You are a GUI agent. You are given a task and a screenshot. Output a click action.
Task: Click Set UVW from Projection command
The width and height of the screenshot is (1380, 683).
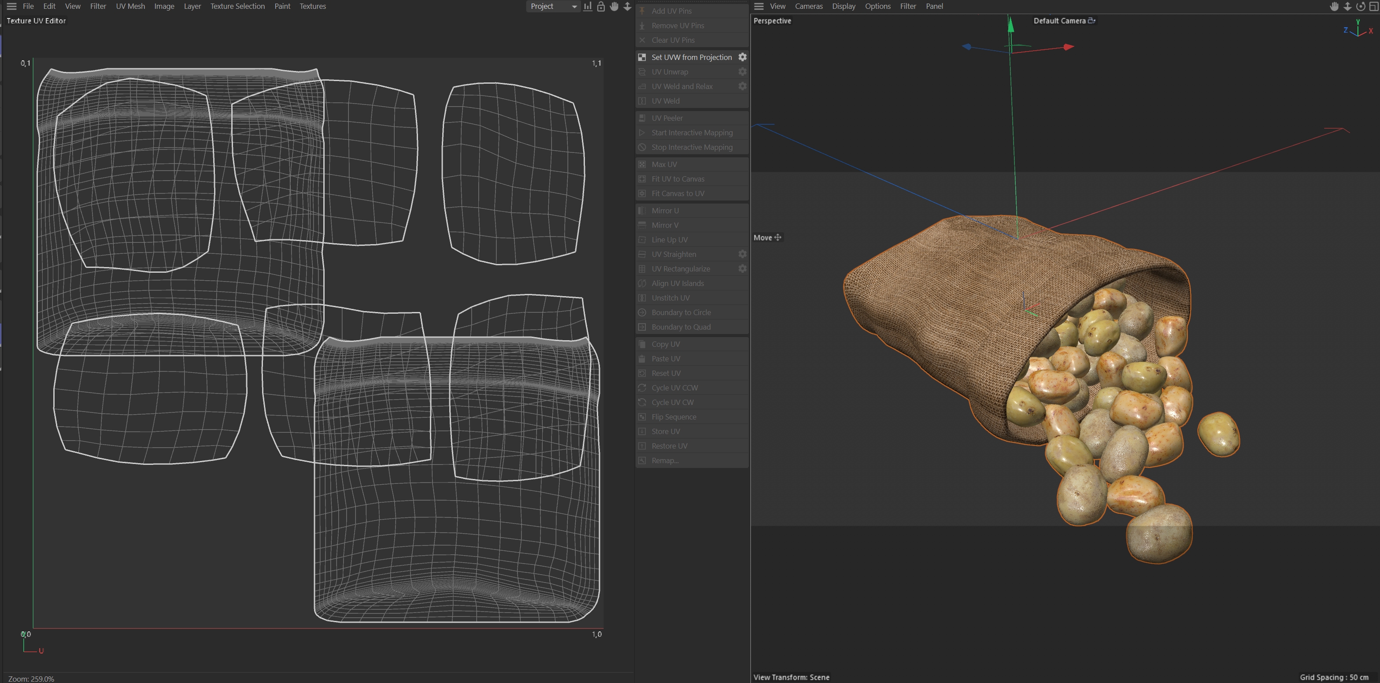(691, 57)
